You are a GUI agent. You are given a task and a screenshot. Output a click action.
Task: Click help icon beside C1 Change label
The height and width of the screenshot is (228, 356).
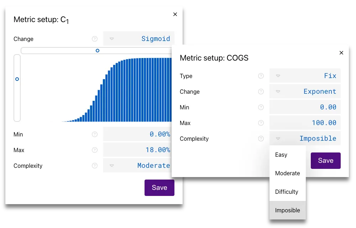(x=94, y=39)
